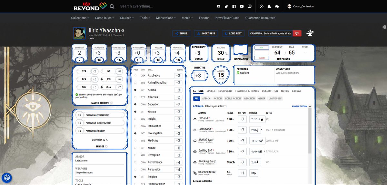Viewport: 387px width, 185px height.
Task: Click the D&D Beyond logo
Action: pyautogui.click(x=89, y=6)
